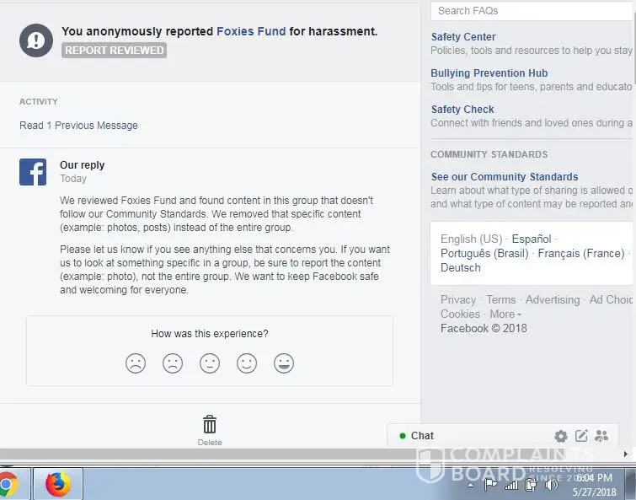Show hidden tray icons arrow
Viewport: 636px width, 500px height.
tap(471, 485)
